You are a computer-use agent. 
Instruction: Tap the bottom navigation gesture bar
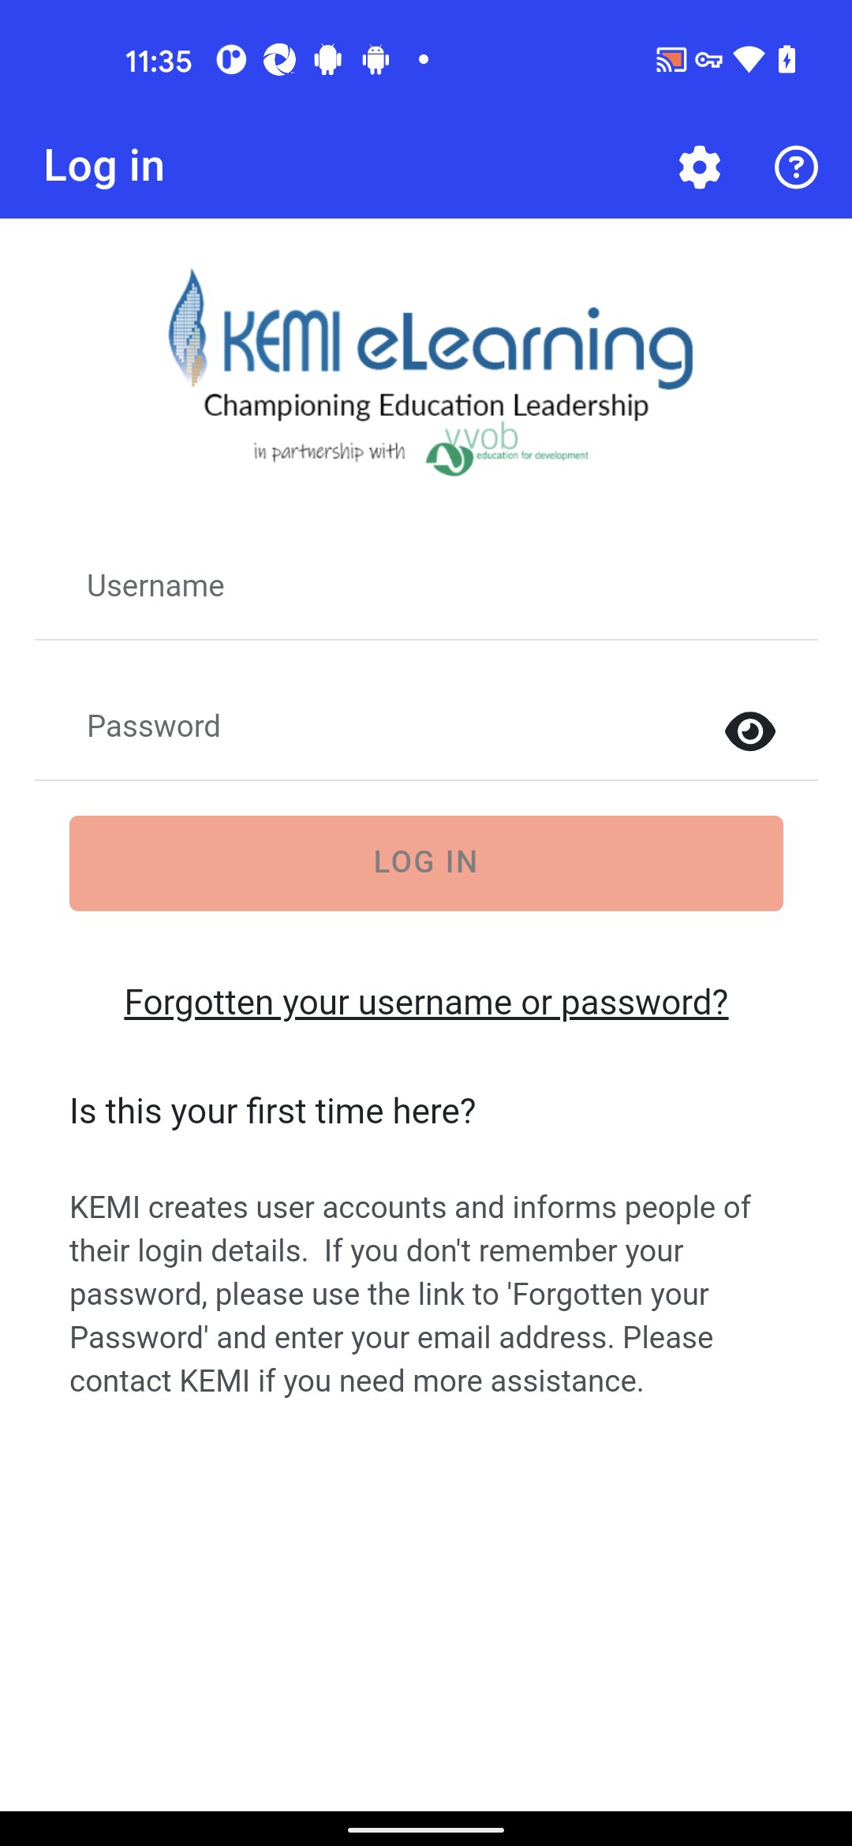pyautogui.click(x=426, y=1829)
